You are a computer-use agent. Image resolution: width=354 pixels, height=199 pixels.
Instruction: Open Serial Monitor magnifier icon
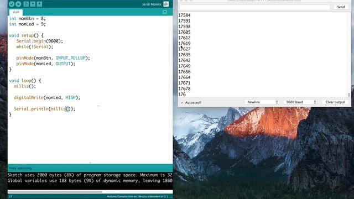click(166, 4)
